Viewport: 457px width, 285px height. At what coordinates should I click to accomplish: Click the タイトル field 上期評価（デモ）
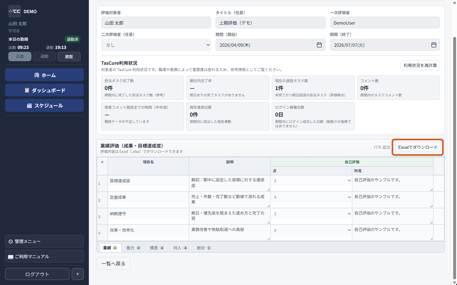pyautogui.click(x=270, y=23)
